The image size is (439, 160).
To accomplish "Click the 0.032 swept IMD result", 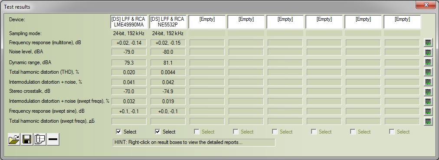I will (129, 101).
